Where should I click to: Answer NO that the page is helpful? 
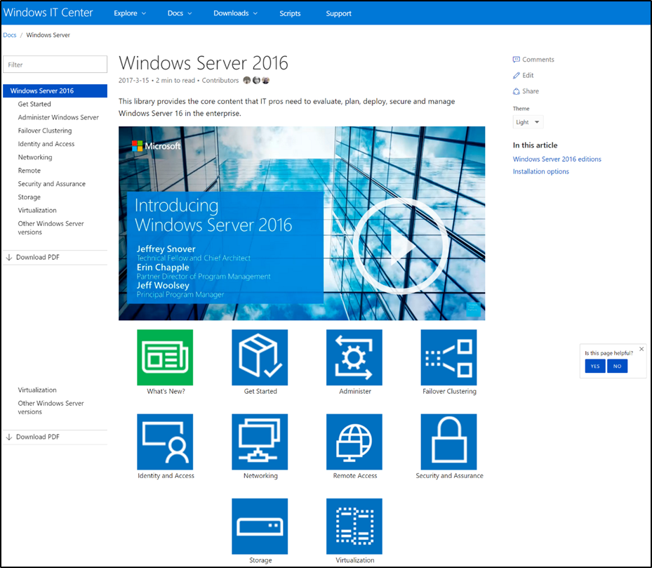(617, 366)
